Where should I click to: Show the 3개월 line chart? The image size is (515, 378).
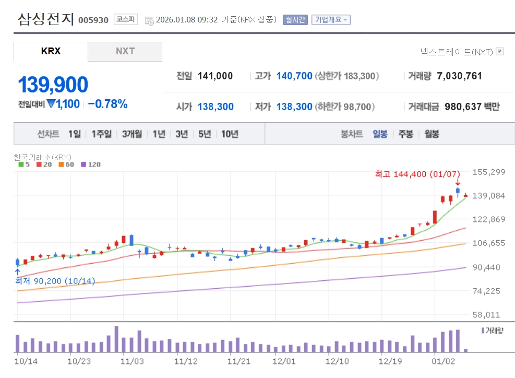click(x=132, y=134)
